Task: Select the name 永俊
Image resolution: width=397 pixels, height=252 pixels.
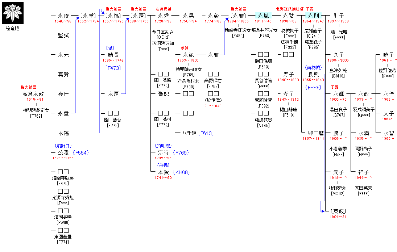Action: [63, 16]
